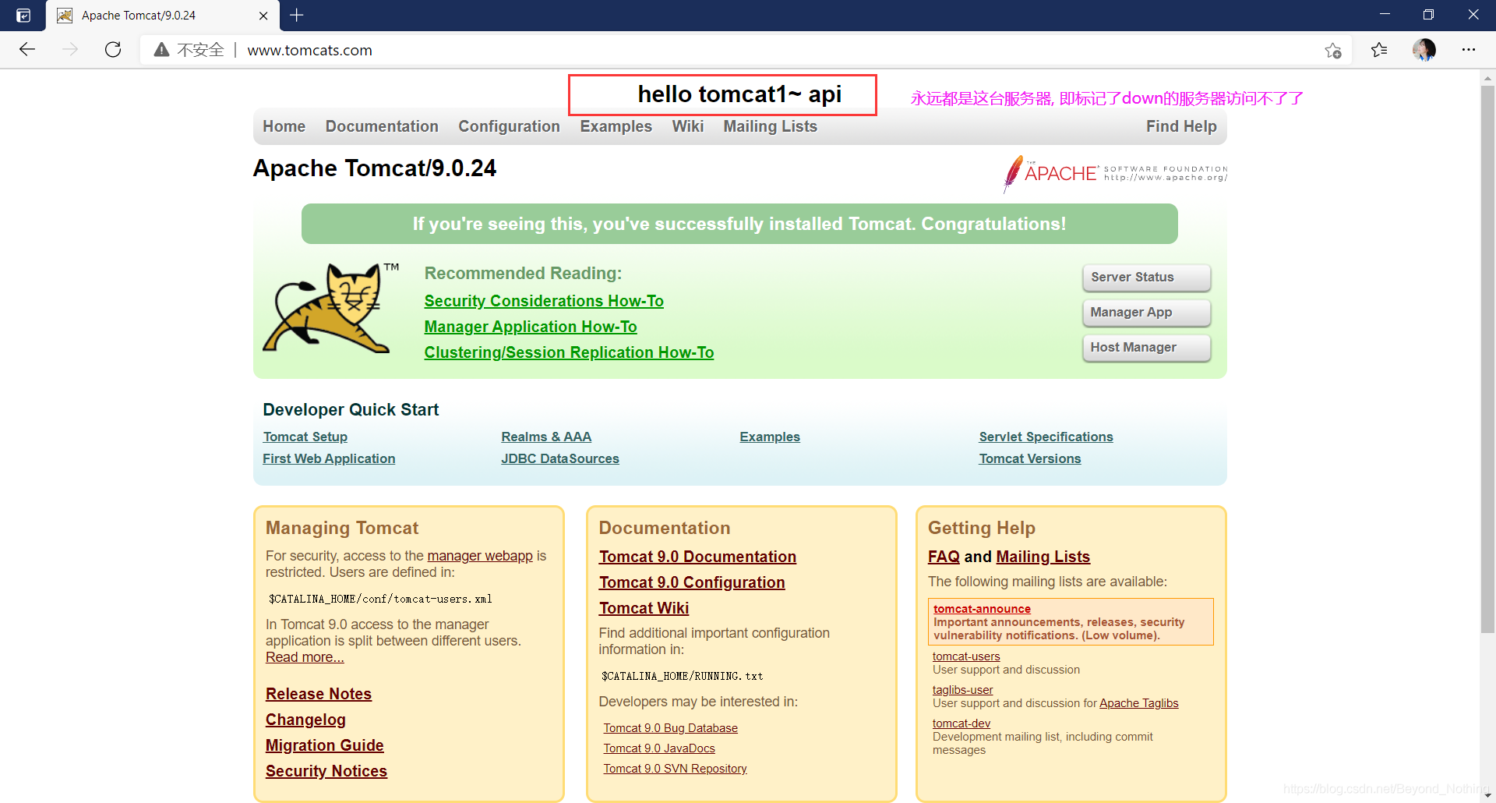Open Documentation in the navigation bar

point(382,126)
